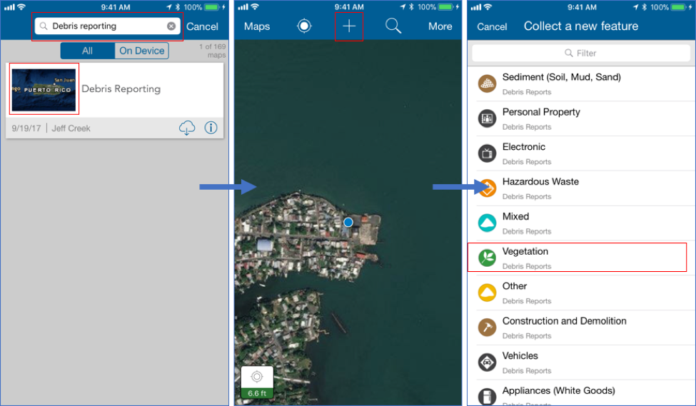Open the More menu
696x406 pixels.
[x=440, y=26]
